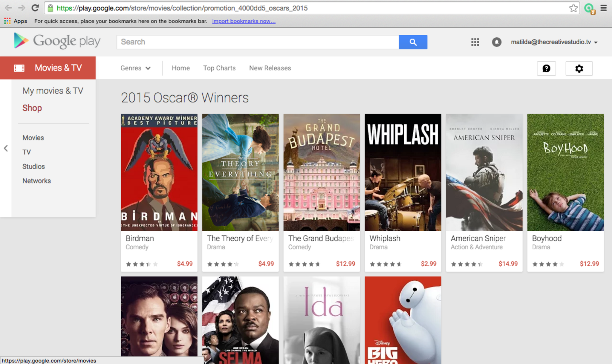Open Networks in the sidebar
612x364 pixels.
36,181
